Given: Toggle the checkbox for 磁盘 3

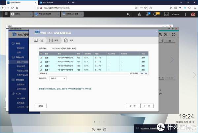Looking at the screenshot, I should tap(41, 66).
